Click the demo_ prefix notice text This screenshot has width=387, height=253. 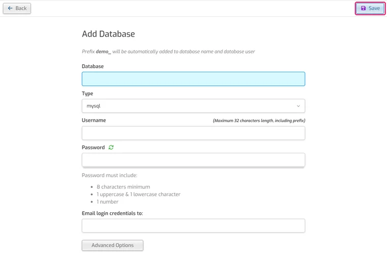[169, 51]
